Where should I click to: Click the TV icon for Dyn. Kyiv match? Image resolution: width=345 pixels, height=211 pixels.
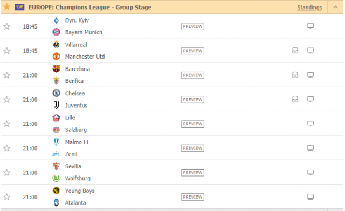point(310,26)
